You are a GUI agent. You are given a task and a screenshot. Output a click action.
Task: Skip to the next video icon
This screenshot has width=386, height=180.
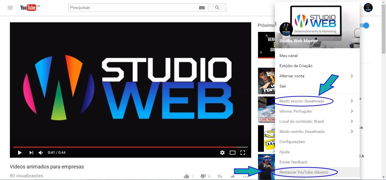[x=31, y=152]
